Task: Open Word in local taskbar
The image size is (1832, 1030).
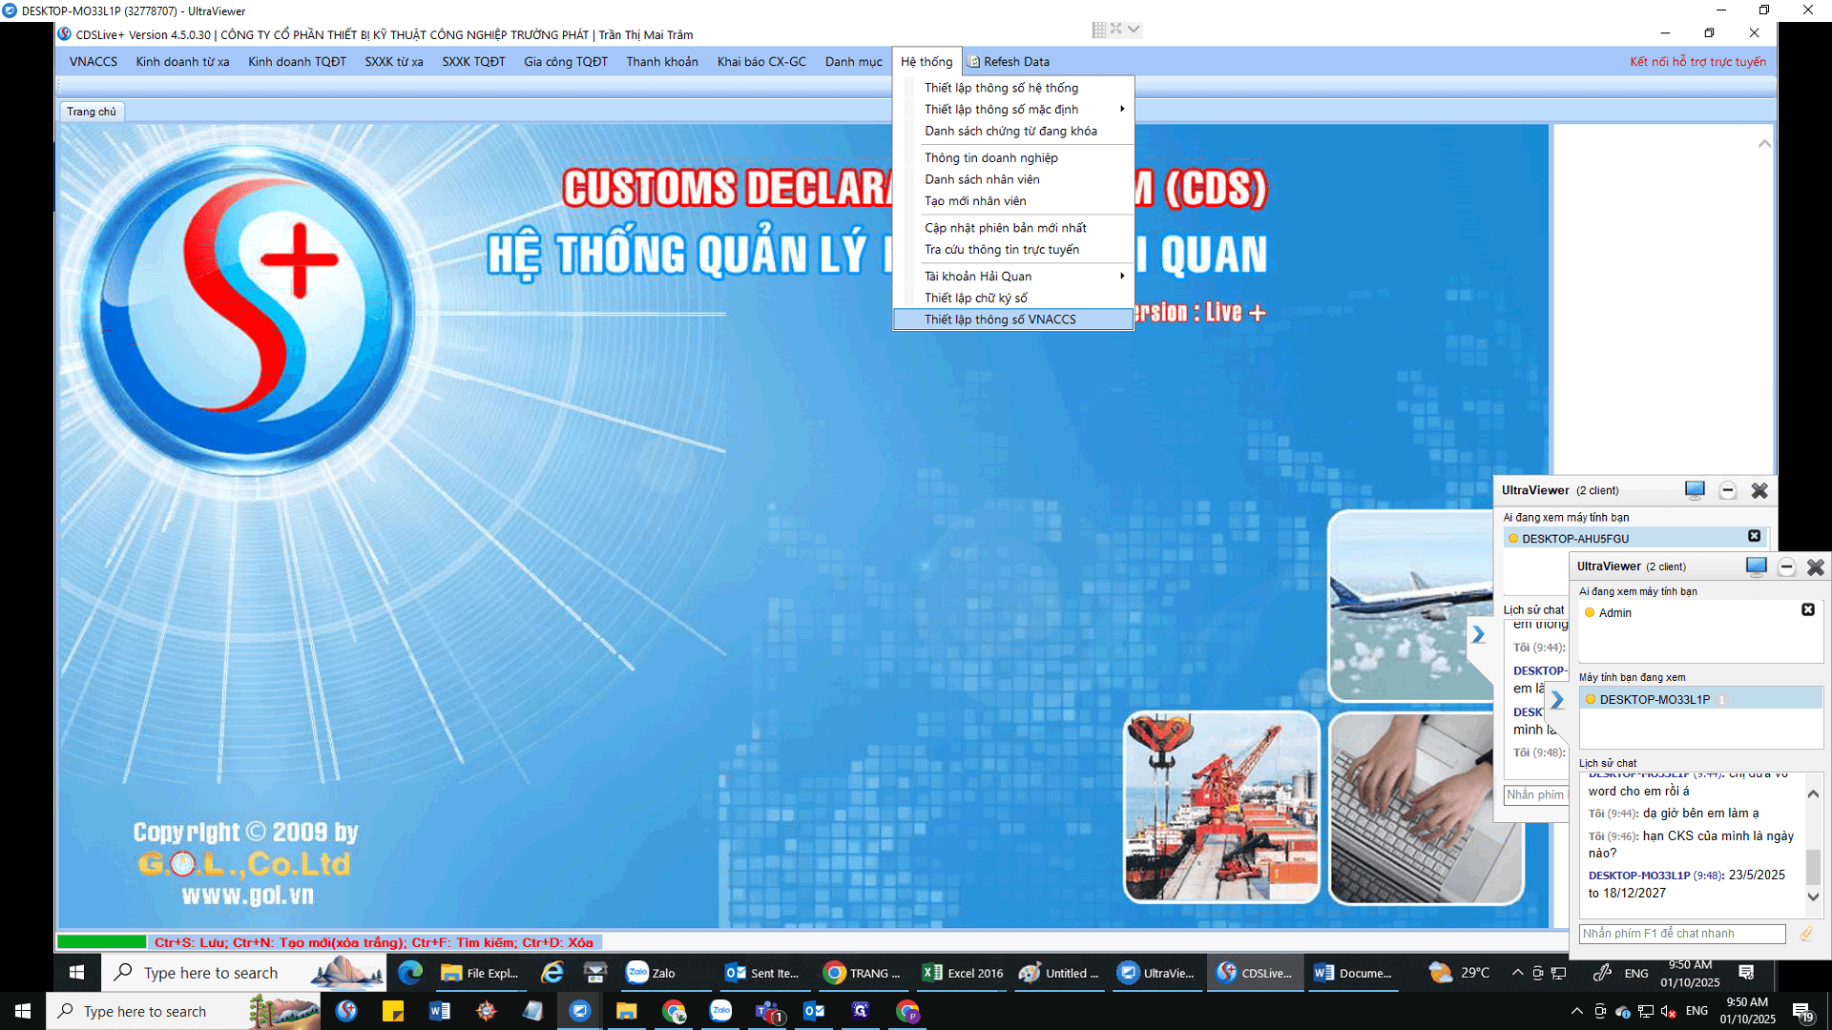Action: 440,1011
